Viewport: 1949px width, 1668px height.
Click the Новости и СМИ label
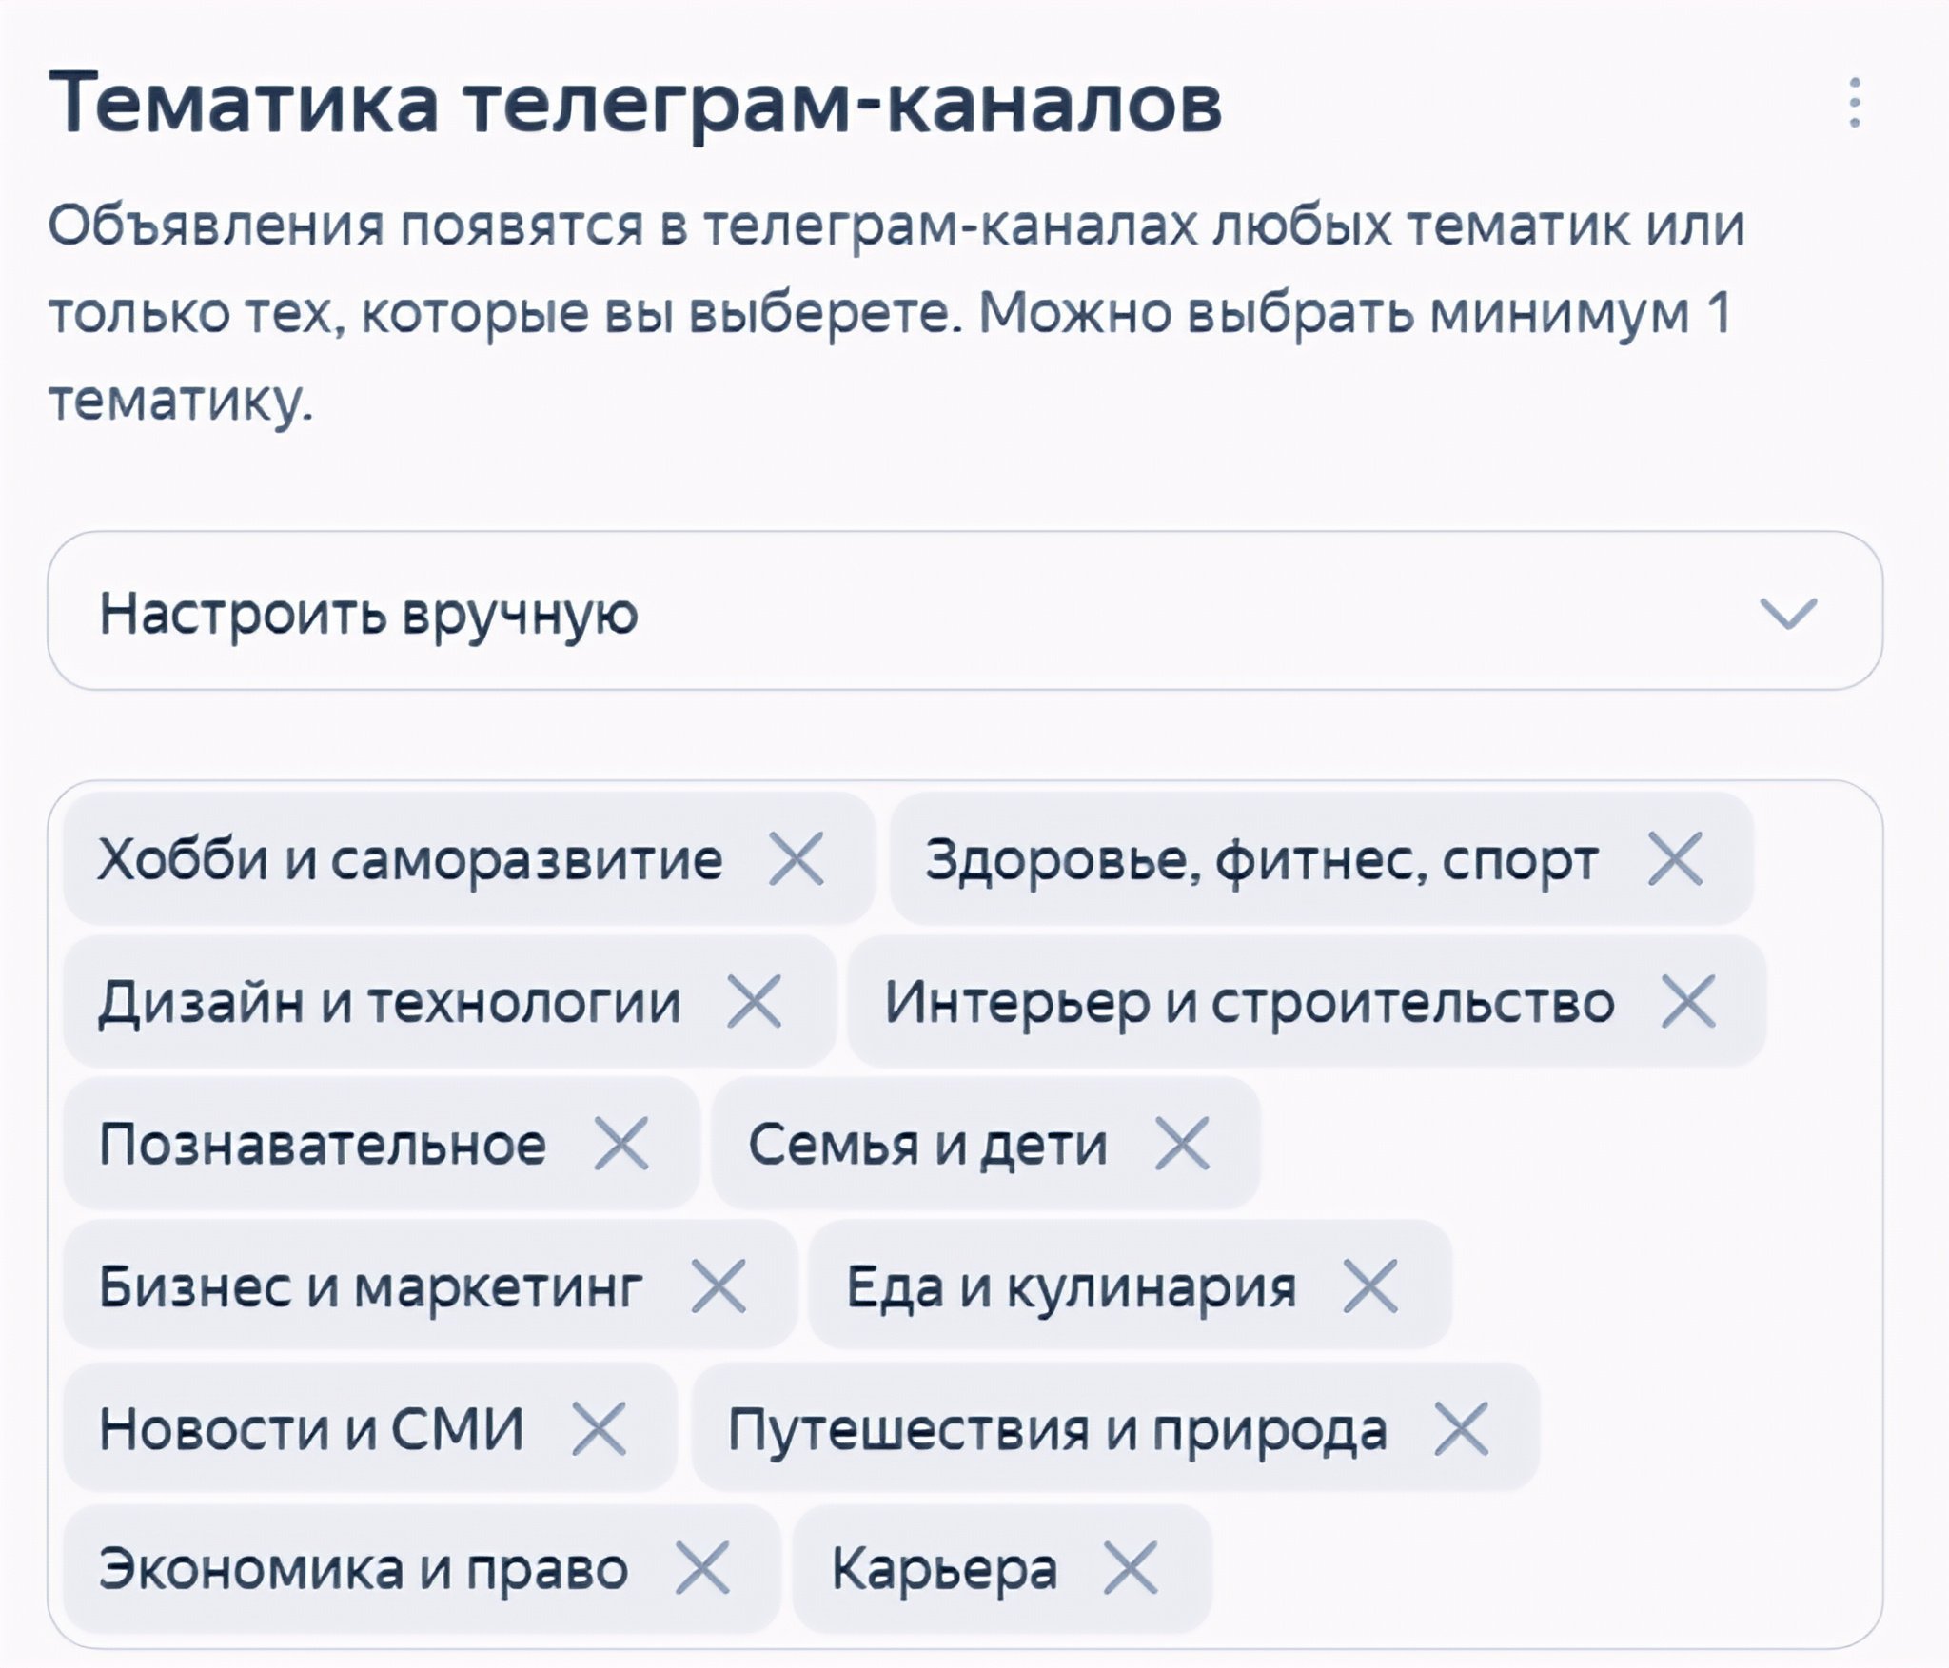[311, 1429]
